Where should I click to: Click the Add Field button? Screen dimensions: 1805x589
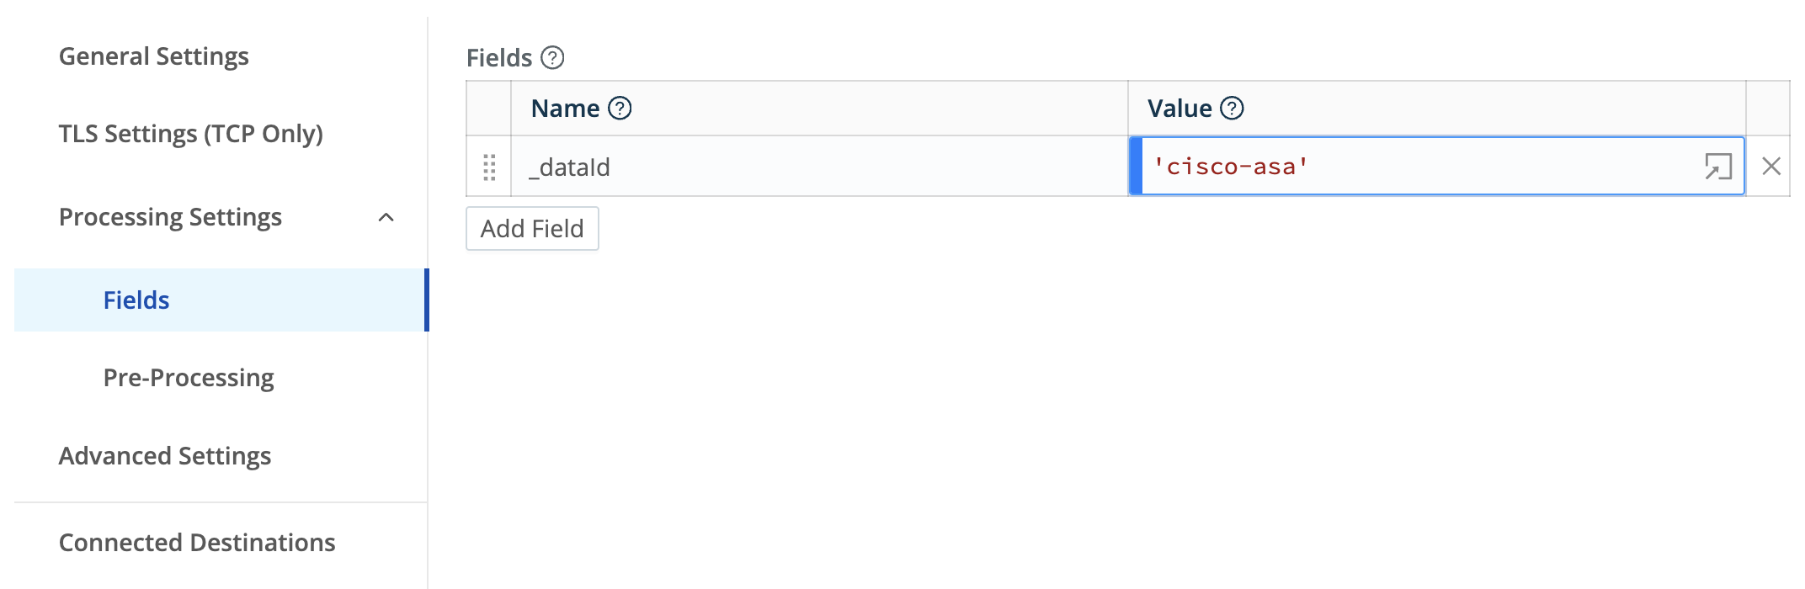point(531,228)
